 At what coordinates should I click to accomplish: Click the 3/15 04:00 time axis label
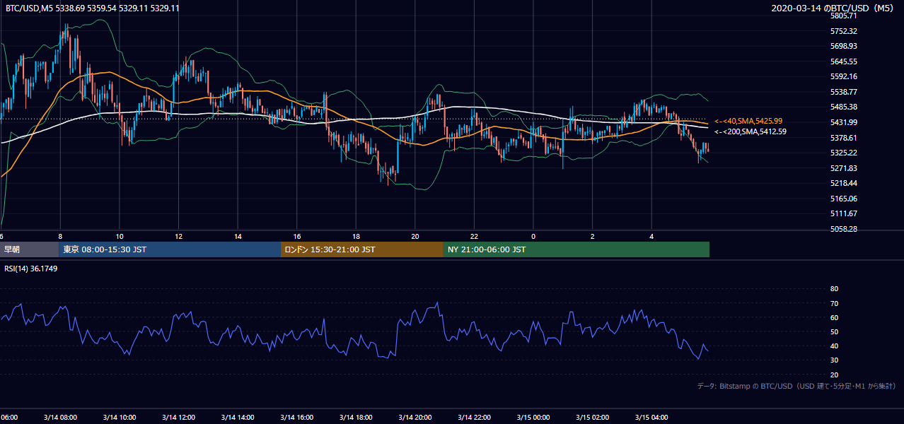click(x=651, y=417)
